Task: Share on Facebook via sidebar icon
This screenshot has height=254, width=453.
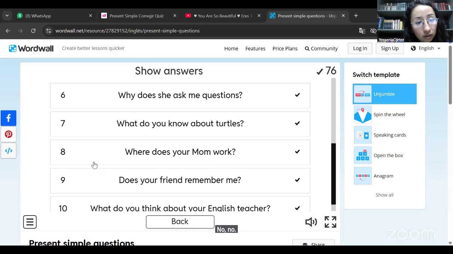Action: click(x=8, y=118)
